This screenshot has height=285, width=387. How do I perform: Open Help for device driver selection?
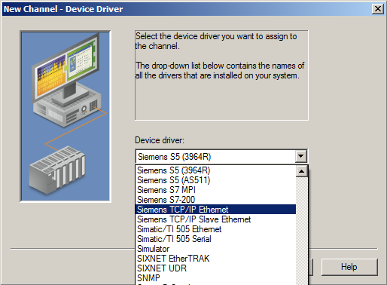click(349, 267)
